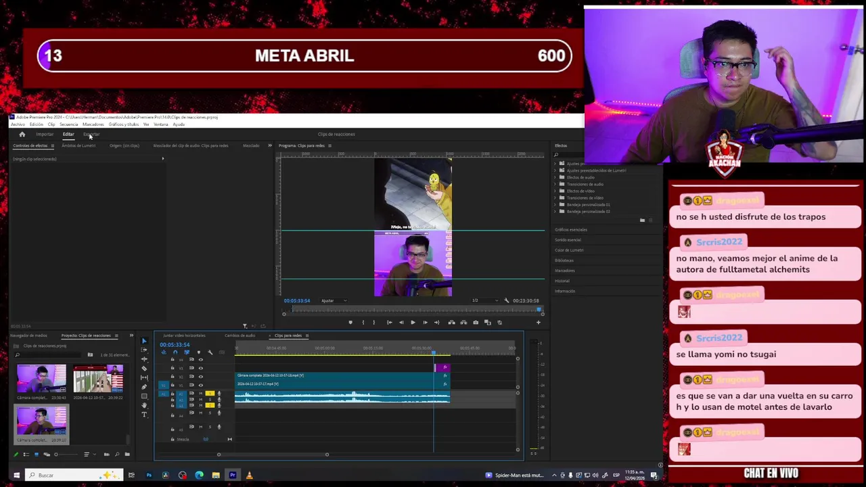Click the Importar workspace button
The height and width of the screenshot is (487, 866).
(x=45, y=135)
